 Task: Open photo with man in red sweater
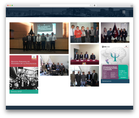pyautogui.click(x=85, y=33)
